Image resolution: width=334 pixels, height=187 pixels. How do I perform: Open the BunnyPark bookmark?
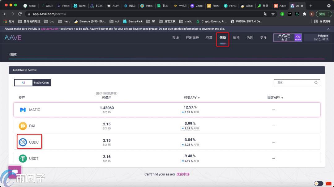[133, 21]
